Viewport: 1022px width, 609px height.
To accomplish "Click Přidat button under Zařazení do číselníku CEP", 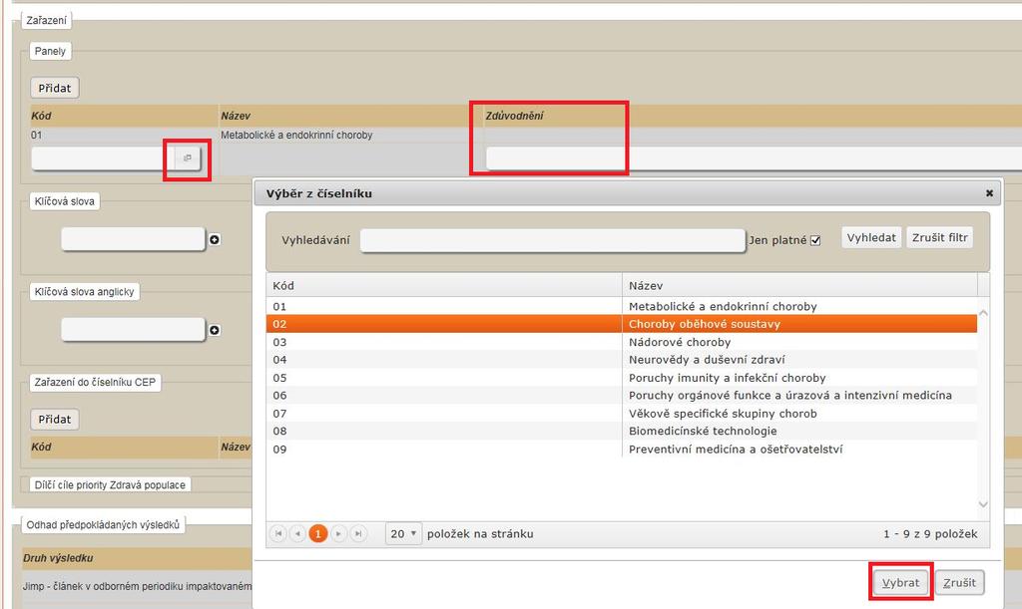I will [x=55, y=419].
